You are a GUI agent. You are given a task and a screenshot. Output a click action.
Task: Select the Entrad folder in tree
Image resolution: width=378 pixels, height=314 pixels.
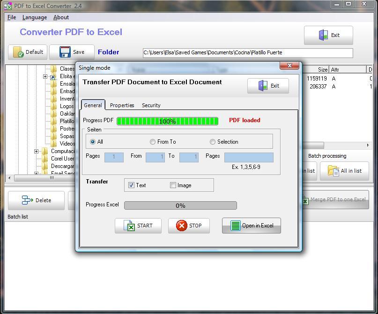(x=67, y=91)
